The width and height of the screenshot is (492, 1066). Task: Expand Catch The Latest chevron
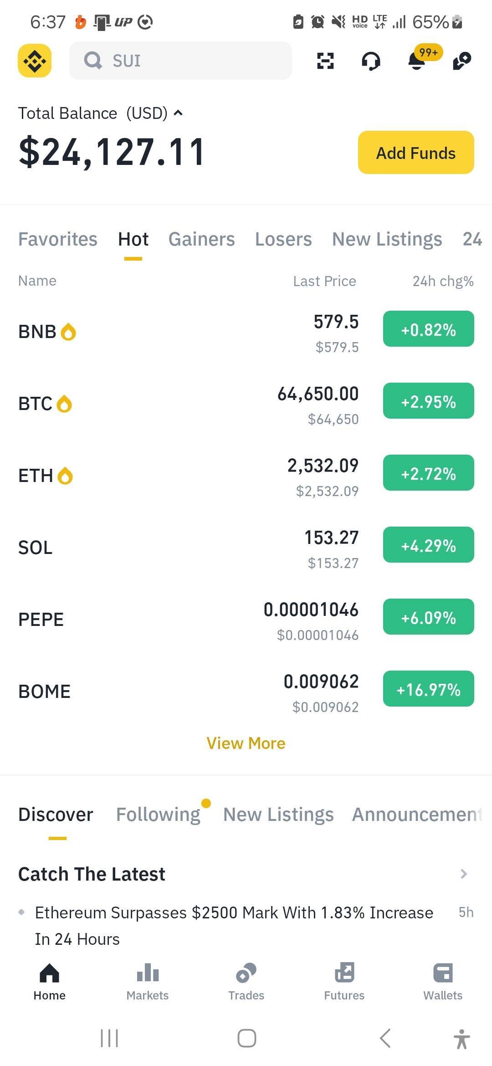pyautogui.click(x=464, y=874)
